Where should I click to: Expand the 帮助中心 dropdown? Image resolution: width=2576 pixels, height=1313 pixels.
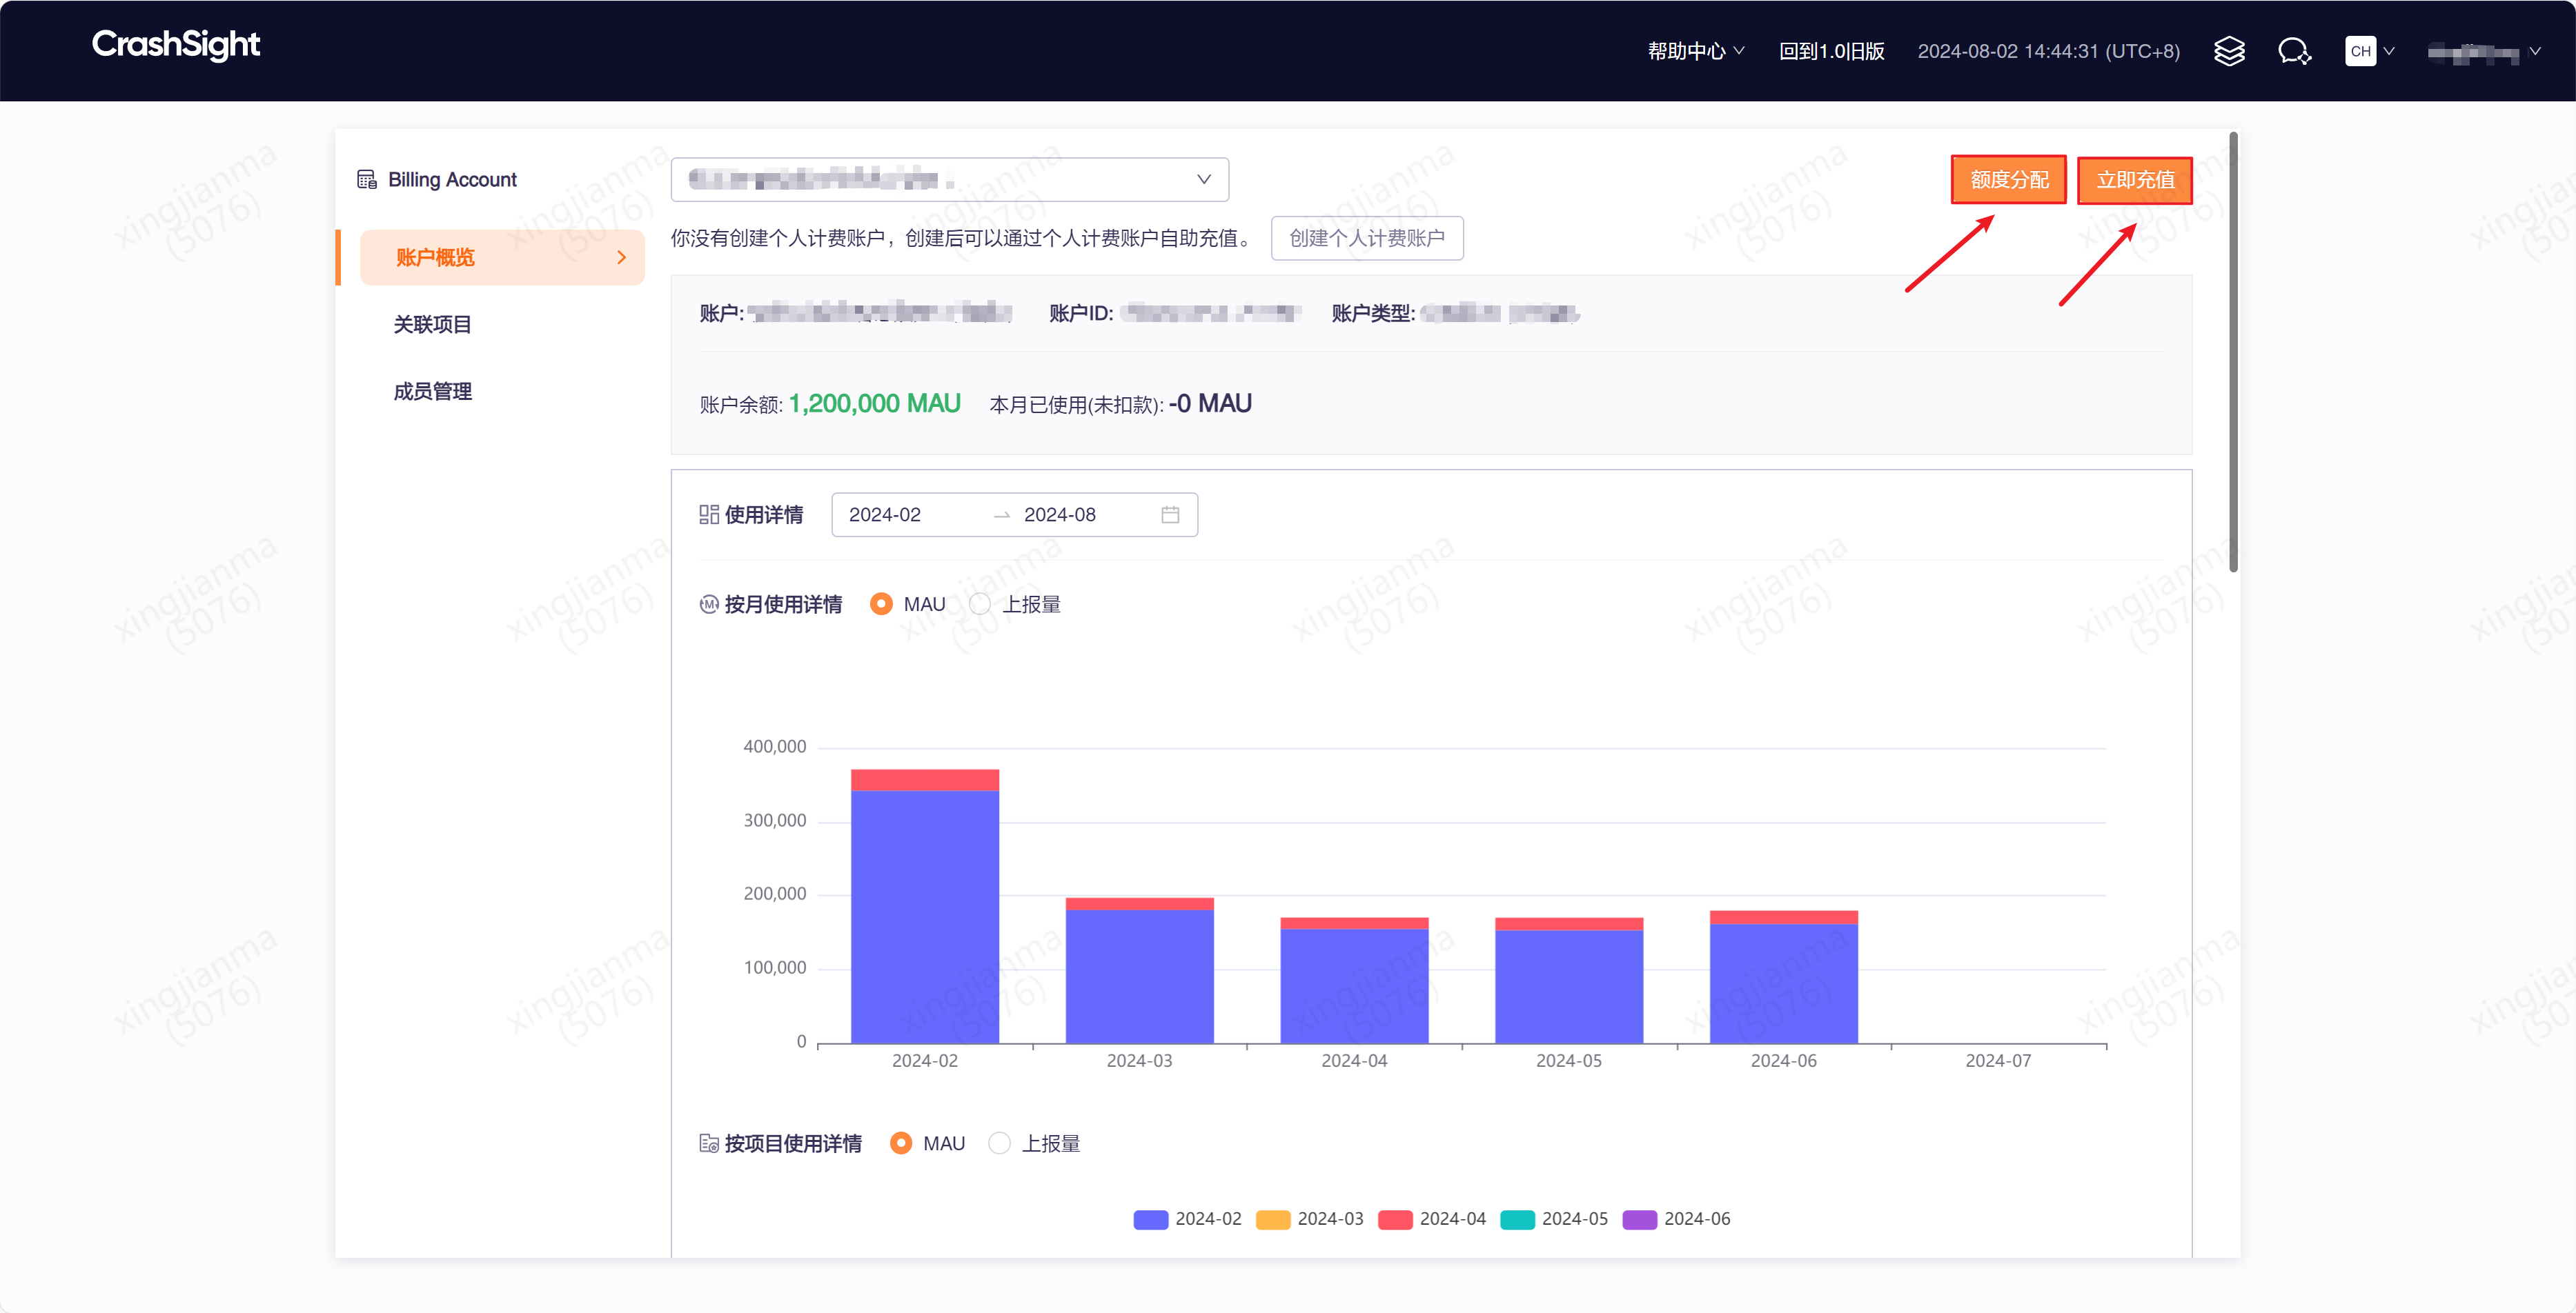click(1696, 51)
